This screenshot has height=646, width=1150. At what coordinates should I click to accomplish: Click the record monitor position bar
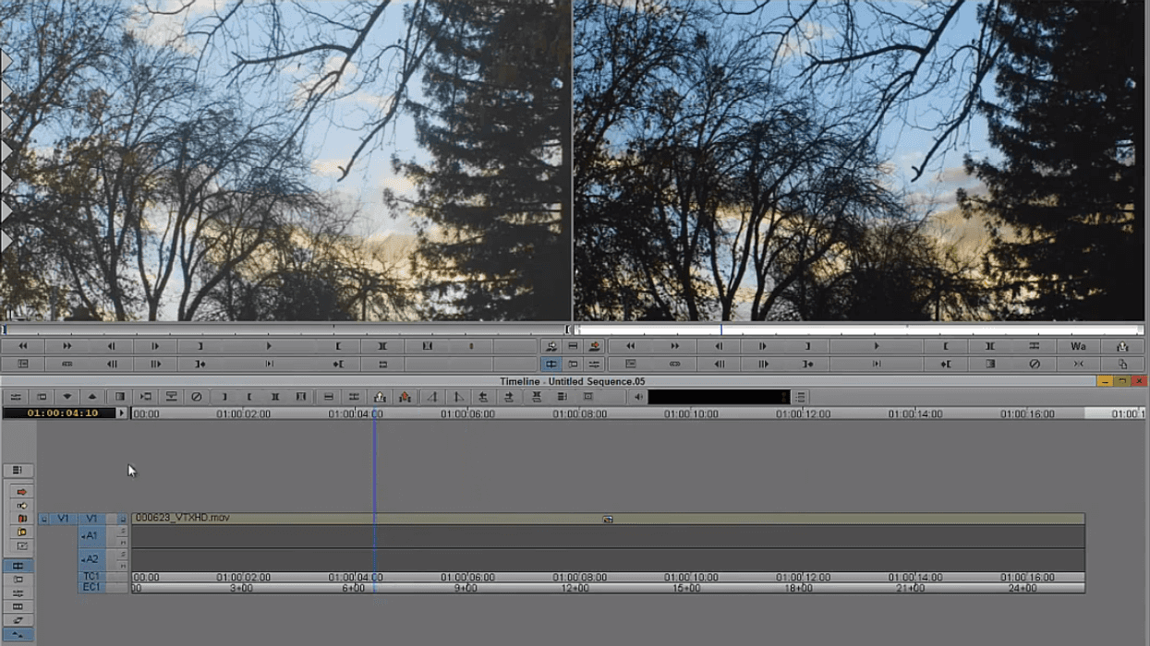click(x=860, y=329)
